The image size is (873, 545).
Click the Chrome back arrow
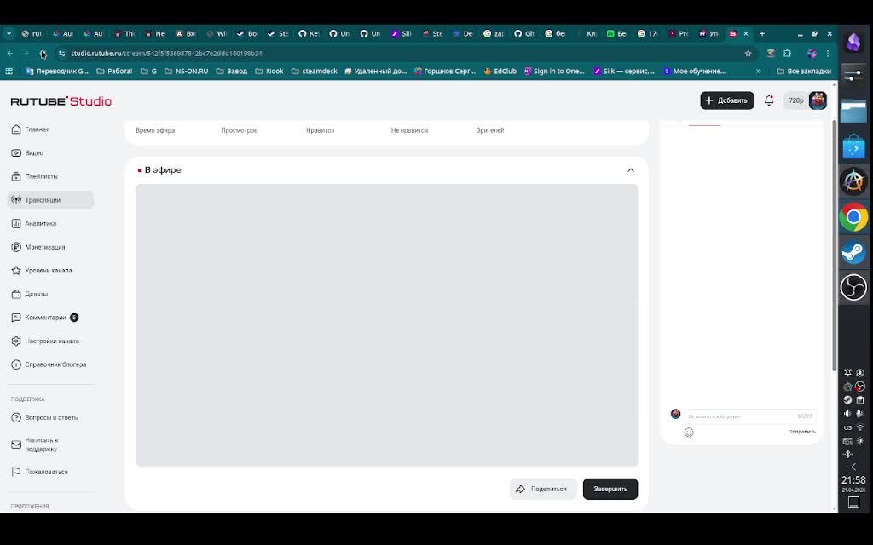click(10, 54)
